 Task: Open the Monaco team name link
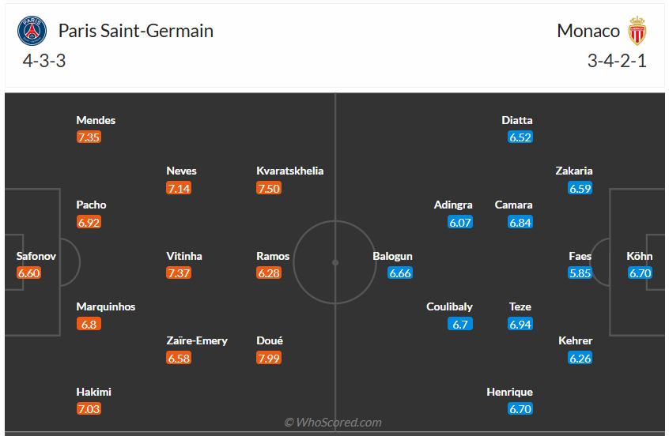click(x=588, y=32)
